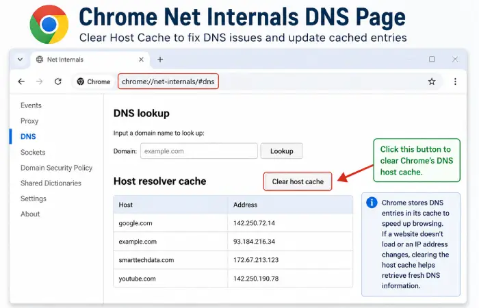Image resolution: width=479 pixels, height=308 pixels.
Task: Click the blue info icon in the note
Action: tap(372, 203)
